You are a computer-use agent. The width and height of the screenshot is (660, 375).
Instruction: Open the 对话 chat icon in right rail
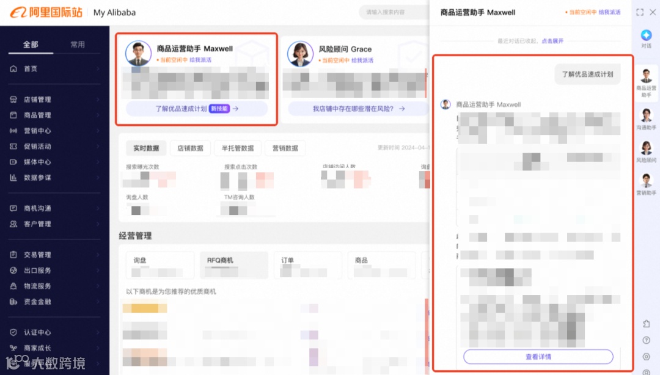[646, 35]
